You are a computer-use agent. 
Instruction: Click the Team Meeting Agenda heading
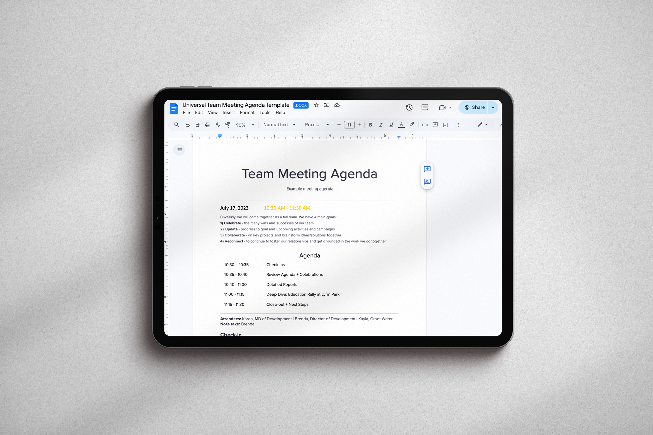pos(309,174)
